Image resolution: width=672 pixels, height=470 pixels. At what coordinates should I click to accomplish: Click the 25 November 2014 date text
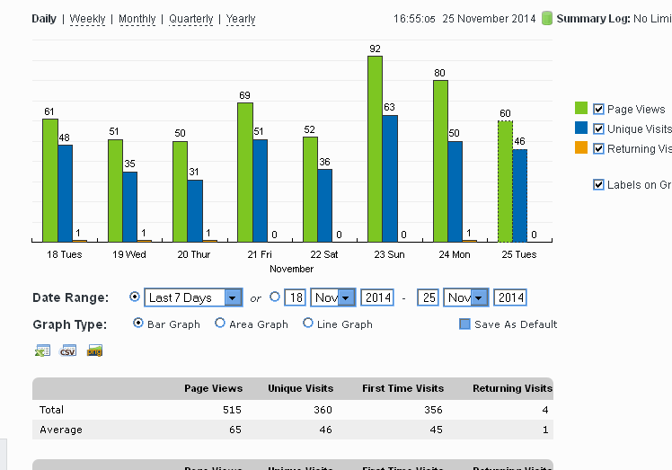(489, 19)
